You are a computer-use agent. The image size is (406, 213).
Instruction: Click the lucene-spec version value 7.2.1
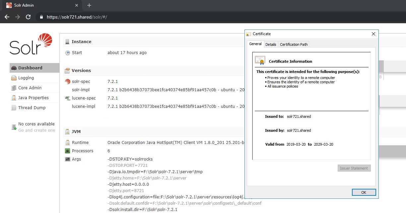click(113, 98)
